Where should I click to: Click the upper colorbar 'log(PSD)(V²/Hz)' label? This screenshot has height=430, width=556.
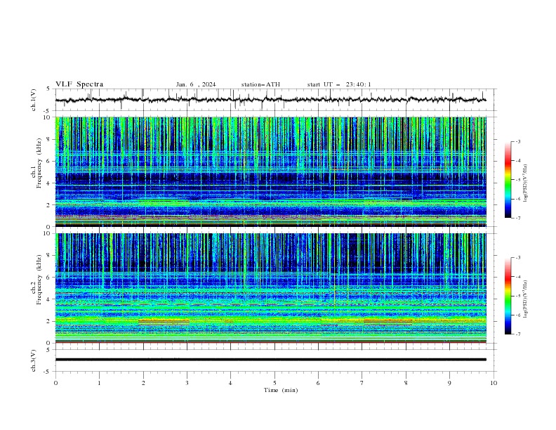click(525, 183)
